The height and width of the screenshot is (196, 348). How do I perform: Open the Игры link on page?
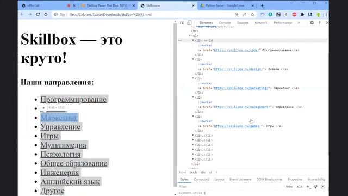pyautogui.click(x=49, y=136)
